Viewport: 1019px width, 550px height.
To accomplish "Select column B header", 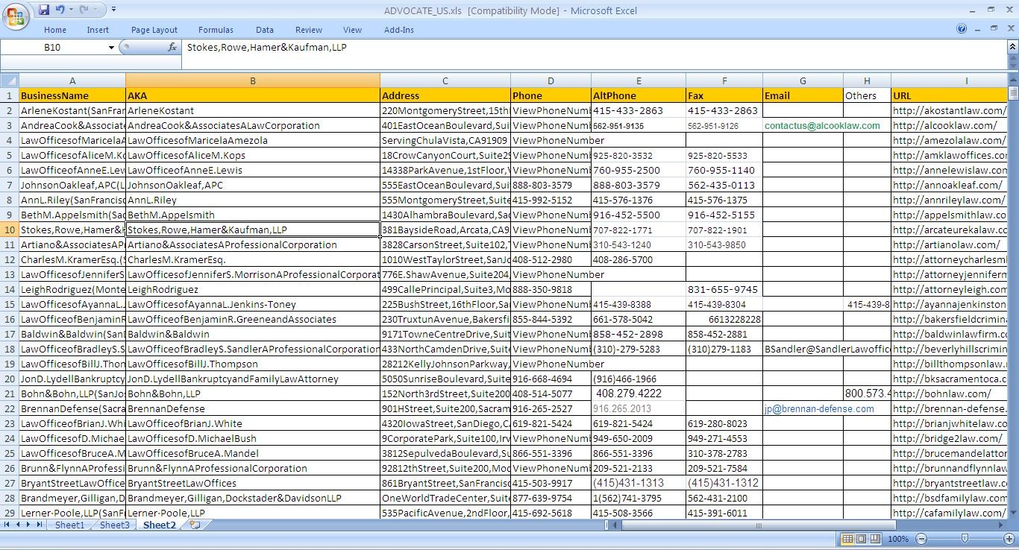I will pyautogui.click(x=253, y=80).
